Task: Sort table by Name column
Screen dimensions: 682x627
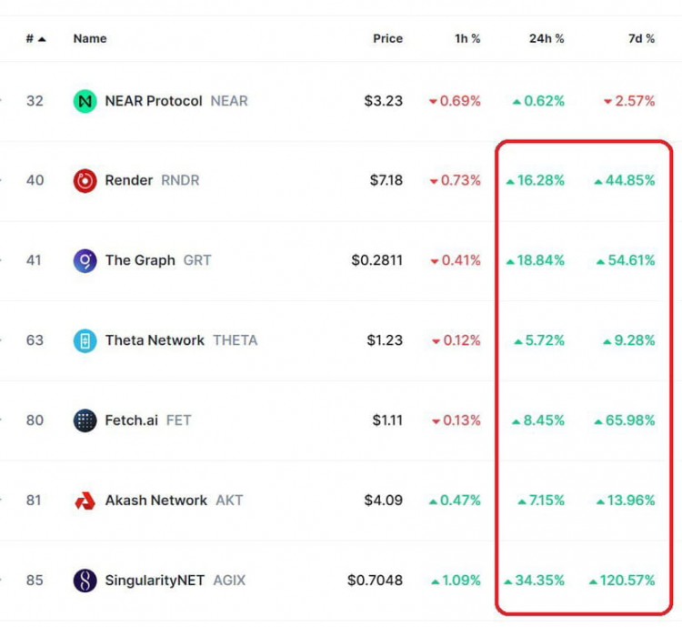Action: tap(90, 39)
